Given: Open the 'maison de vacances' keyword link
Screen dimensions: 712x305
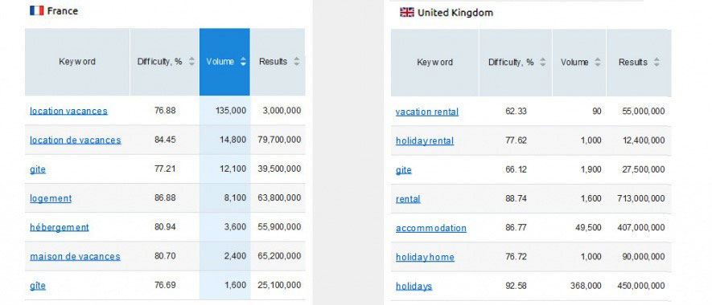Looking at the screenshot, I should (x=75, y=256).
